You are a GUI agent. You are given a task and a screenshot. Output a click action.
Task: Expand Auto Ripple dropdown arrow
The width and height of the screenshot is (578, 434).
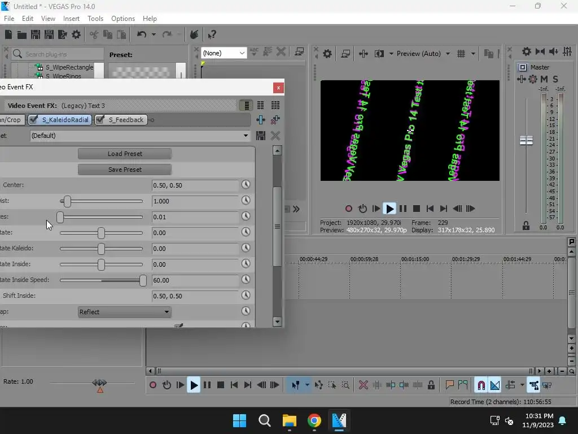click(522, 385)
